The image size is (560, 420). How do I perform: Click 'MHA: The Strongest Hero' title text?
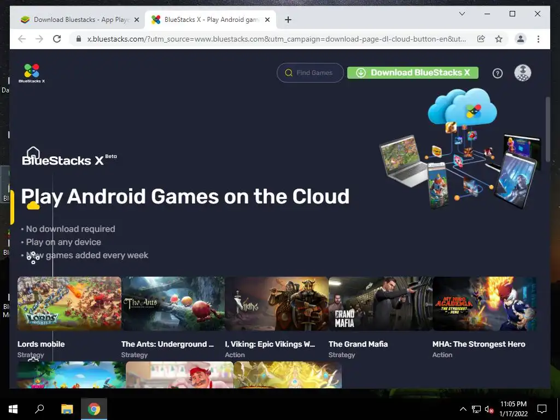(479, 344)
